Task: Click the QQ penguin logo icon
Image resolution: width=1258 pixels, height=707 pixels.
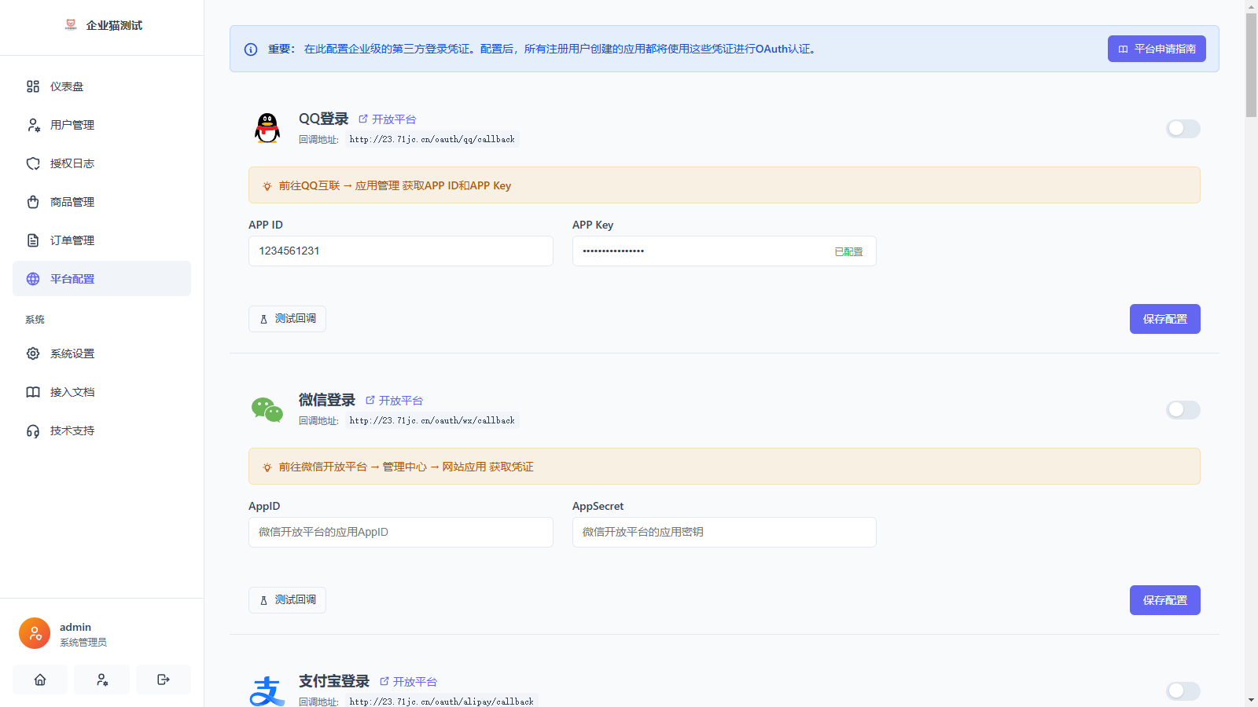Action: (267, 128)
